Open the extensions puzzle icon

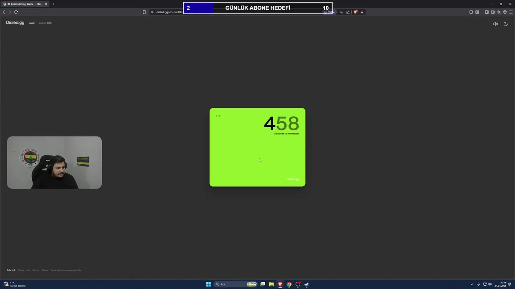pos(471,12)
